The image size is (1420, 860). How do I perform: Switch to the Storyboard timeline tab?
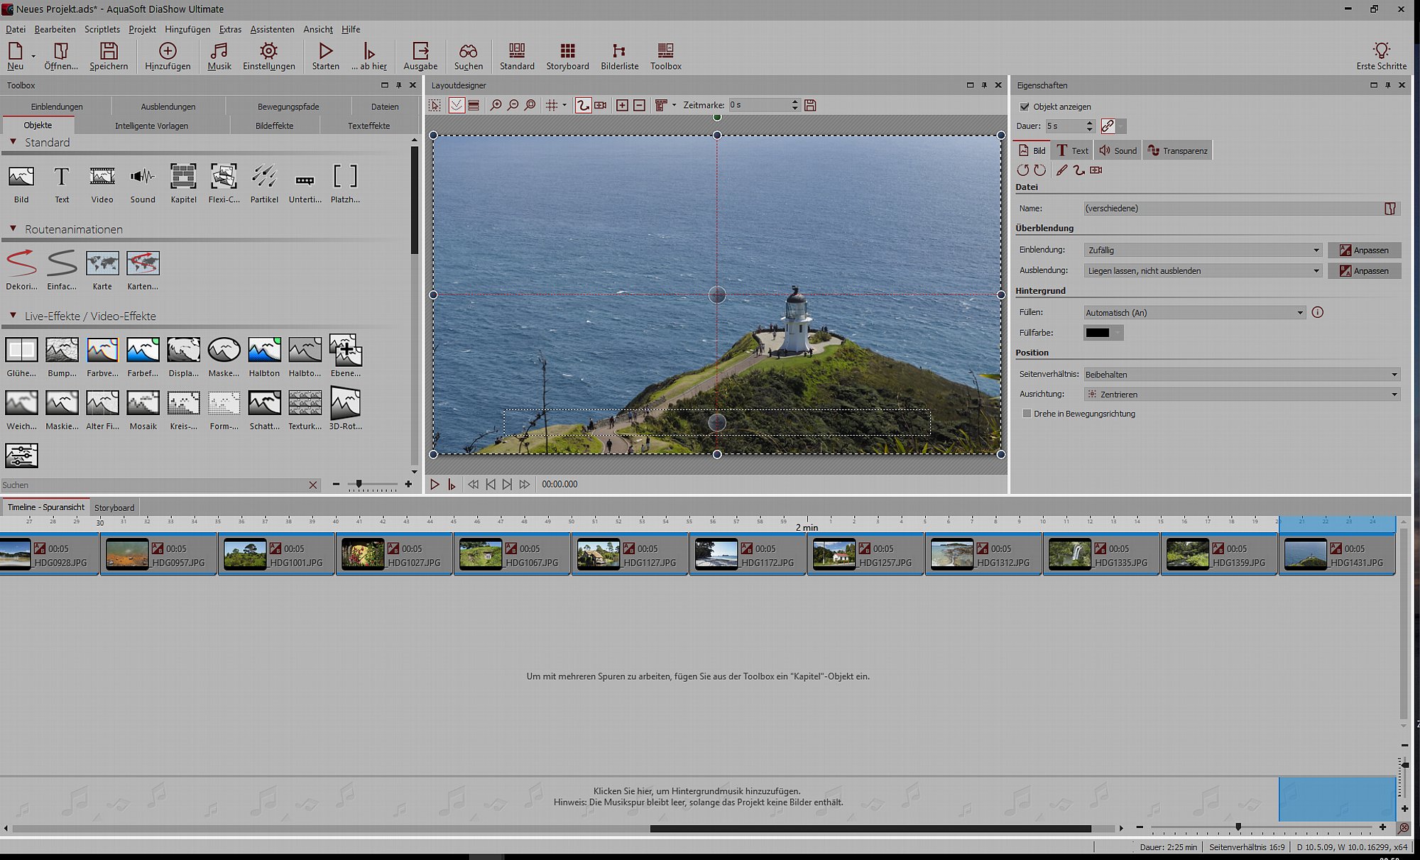pyautogui.click(x=114, y=507)
